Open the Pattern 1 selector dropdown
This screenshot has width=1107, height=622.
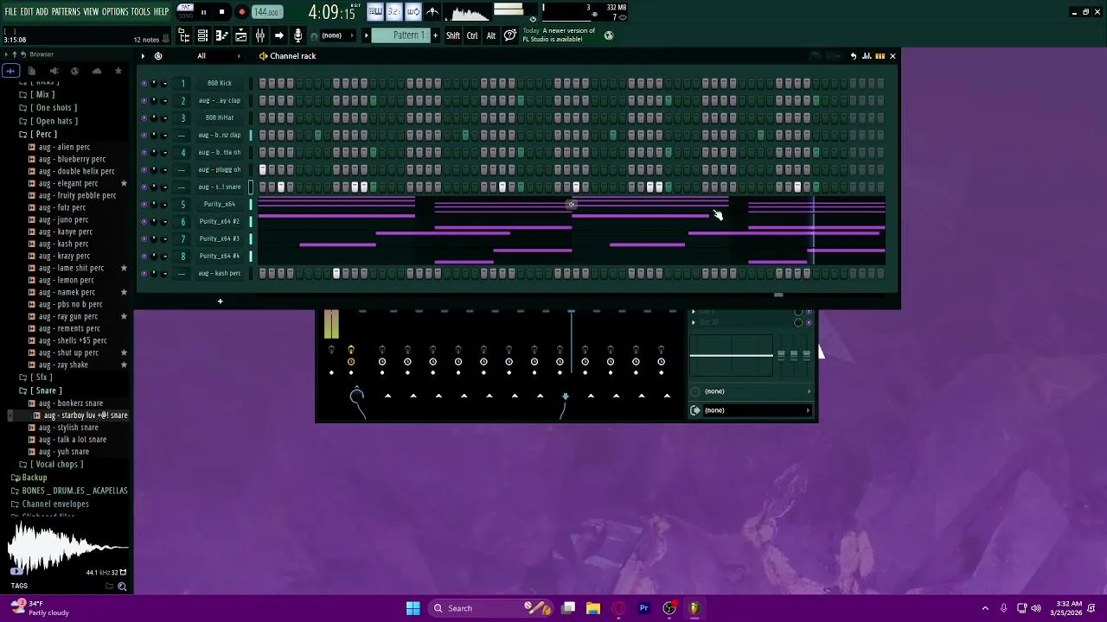(x=408, y=35)
